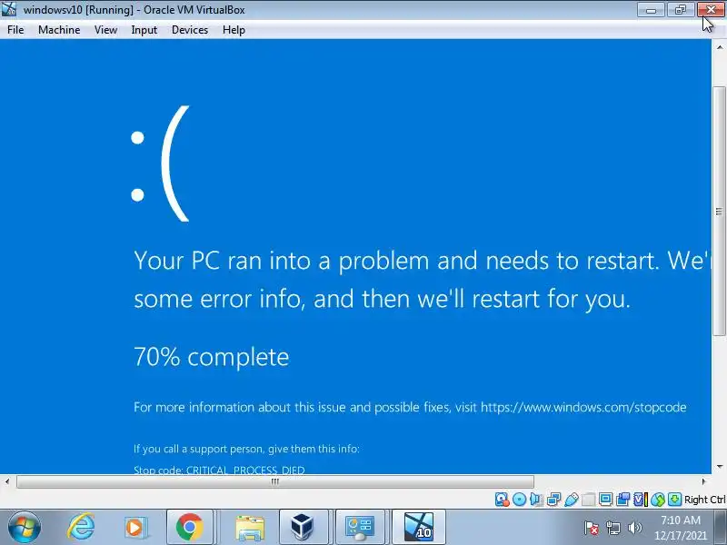The width and height of the screenshot is (727, 545).
Task: Click the CPU virtualization V status icon
Action: click(x=641, y=499)
